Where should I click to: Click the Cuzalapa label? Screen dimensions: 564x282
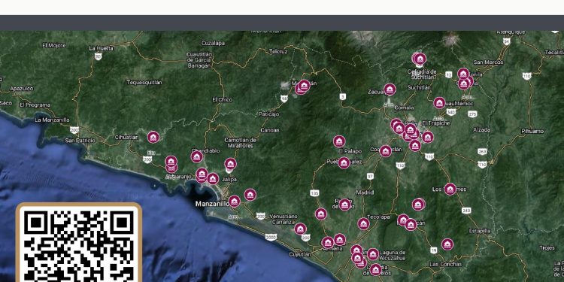tap(214, 43)
